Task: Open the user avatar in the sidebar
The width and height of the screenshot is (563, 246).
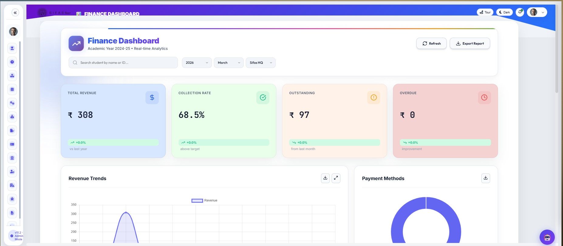Action: (13, 31)
